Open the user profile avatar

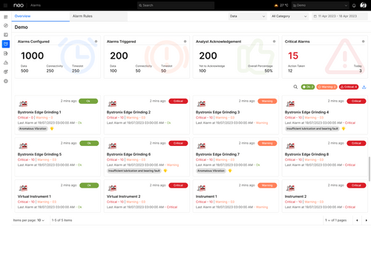point(363,5)
